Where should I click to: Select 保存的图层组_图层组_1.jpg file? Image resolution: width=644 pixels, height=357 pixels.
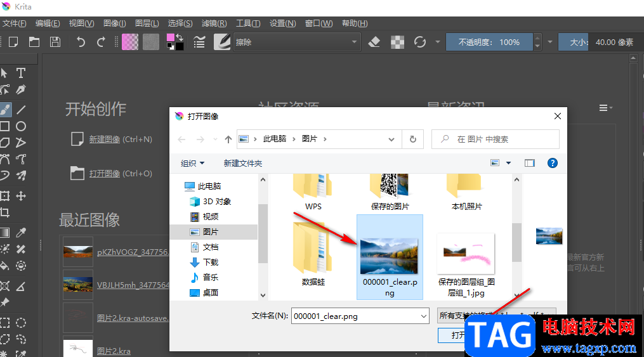click(466, 264)
